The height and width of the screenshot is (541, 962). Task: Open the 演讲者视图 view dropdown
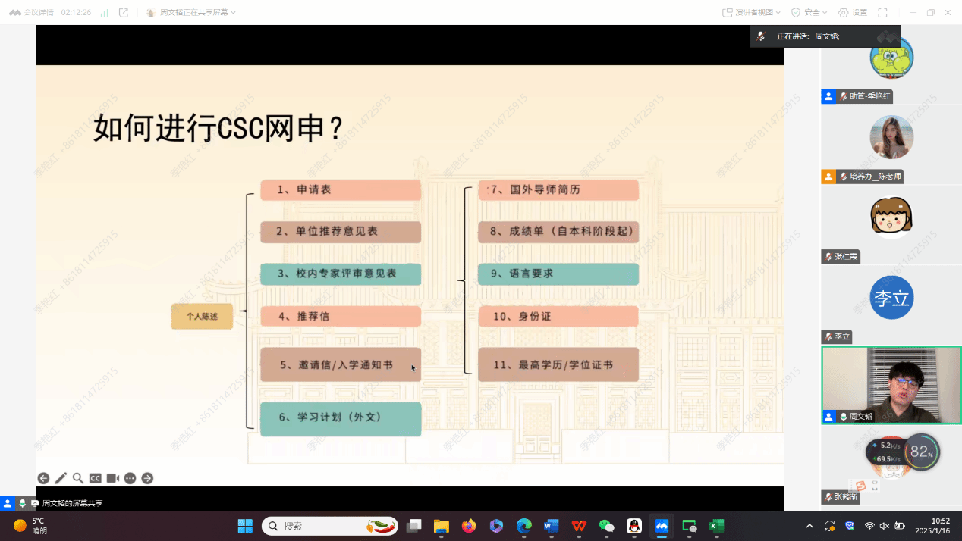click(752, 13)
